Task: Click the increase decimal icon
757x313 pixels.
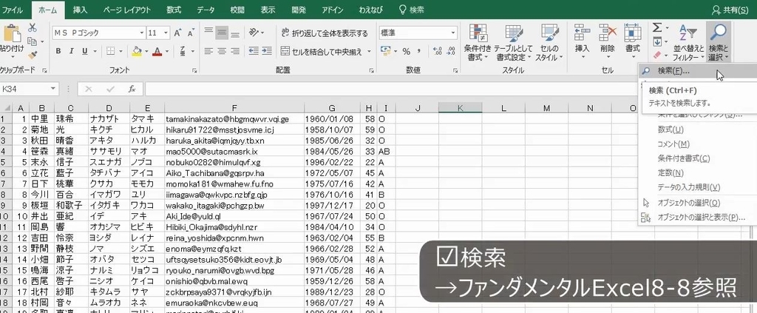Action: pos(438,51)
